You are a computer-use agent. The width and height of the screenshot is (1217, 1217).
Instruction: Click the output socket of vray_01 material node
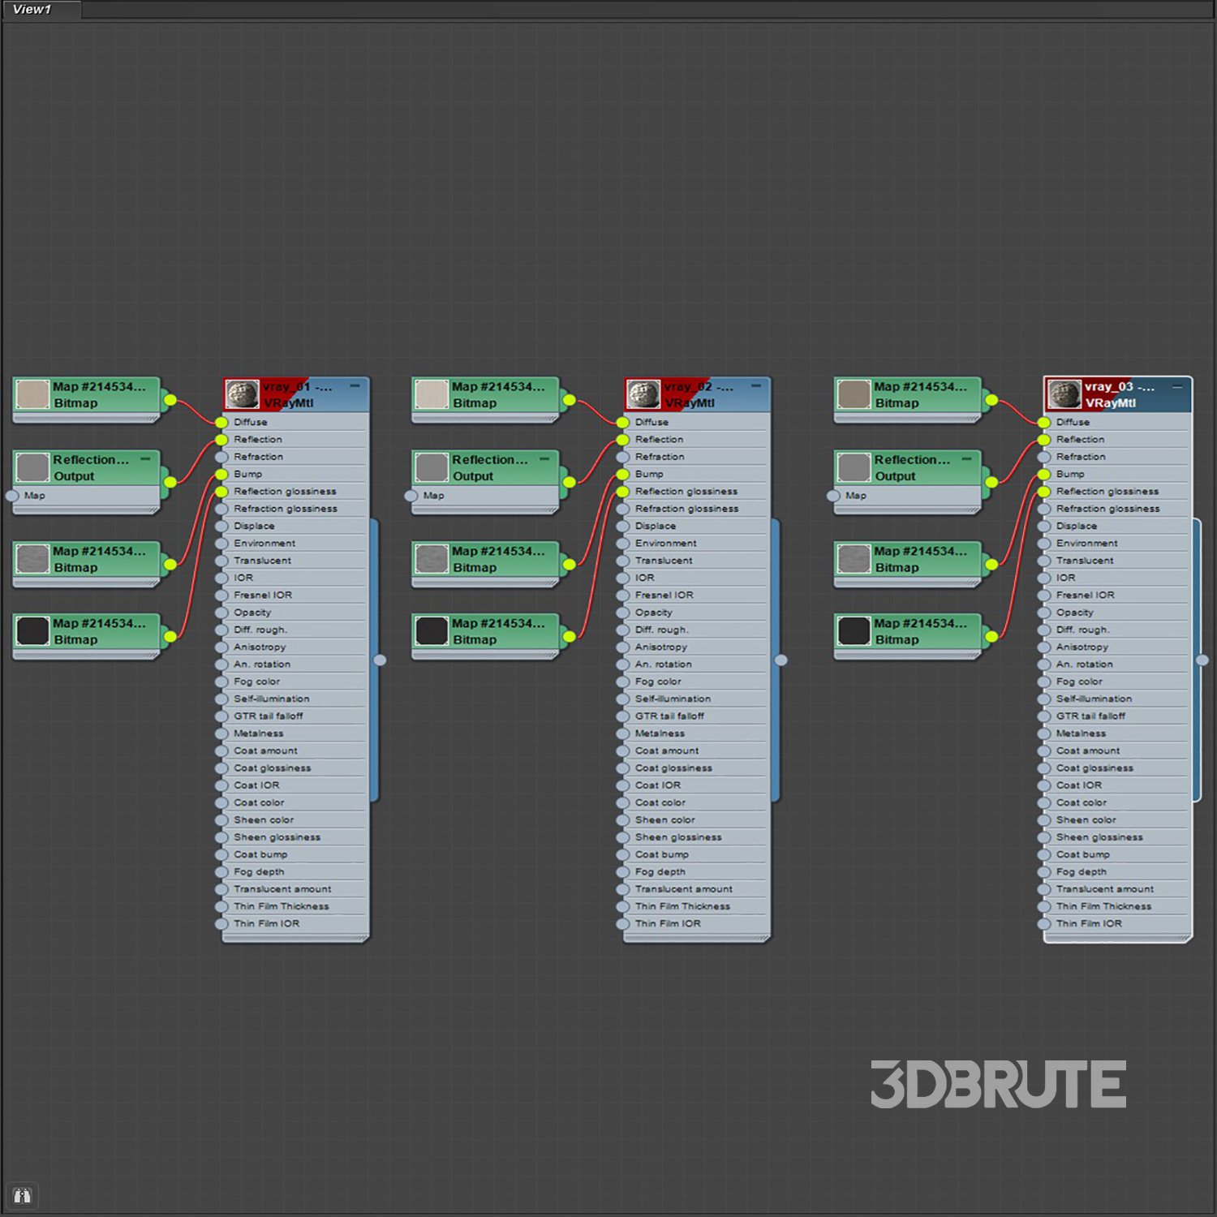[x=380, y=660]
